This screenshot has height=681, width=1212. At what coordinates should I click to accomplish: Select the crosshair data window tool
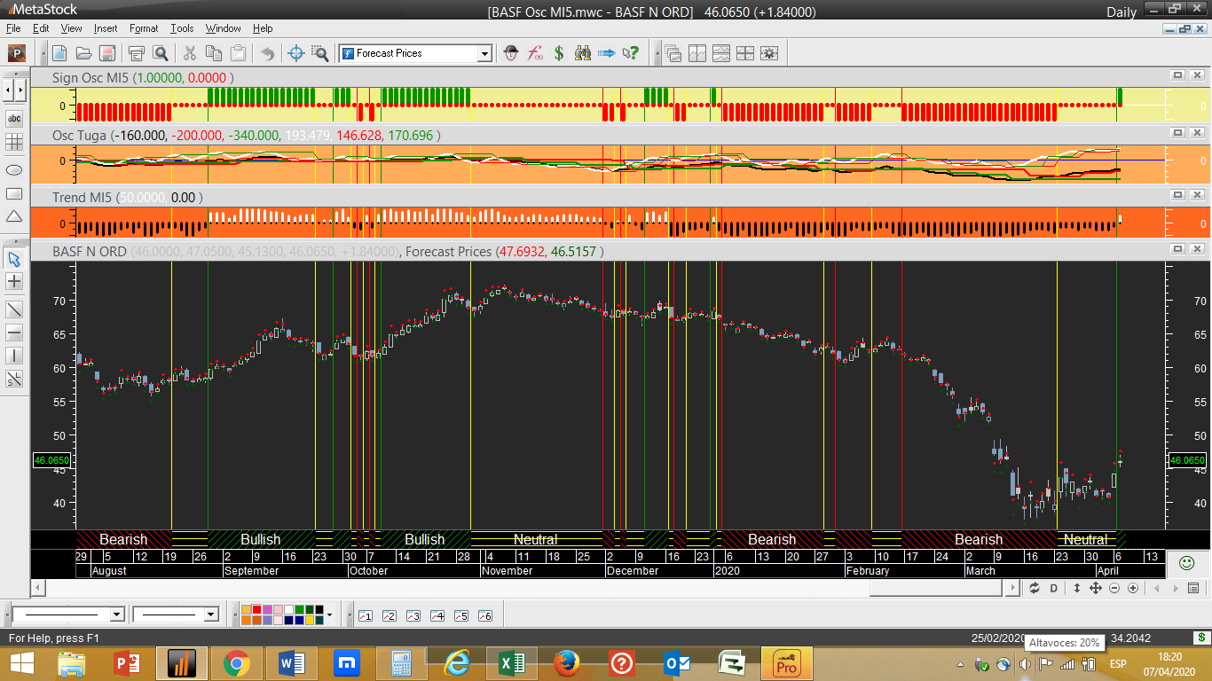point(296,53)
